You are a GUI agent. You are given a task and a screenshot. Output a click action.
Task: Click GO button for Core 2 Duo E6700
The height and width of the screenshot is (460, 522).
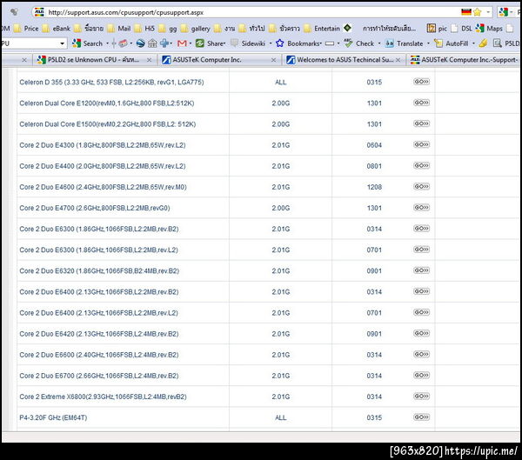[x=421, y=375]
